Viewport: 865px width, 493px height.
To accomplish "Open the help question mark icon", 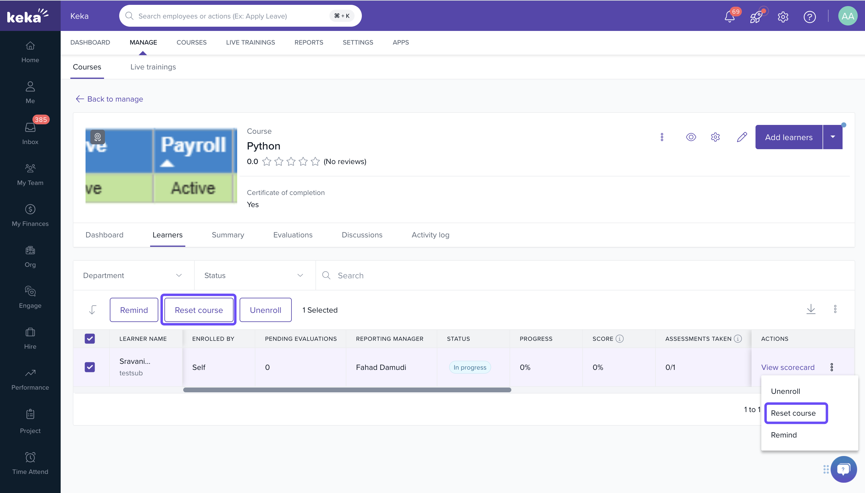I will tap(809, 16).
